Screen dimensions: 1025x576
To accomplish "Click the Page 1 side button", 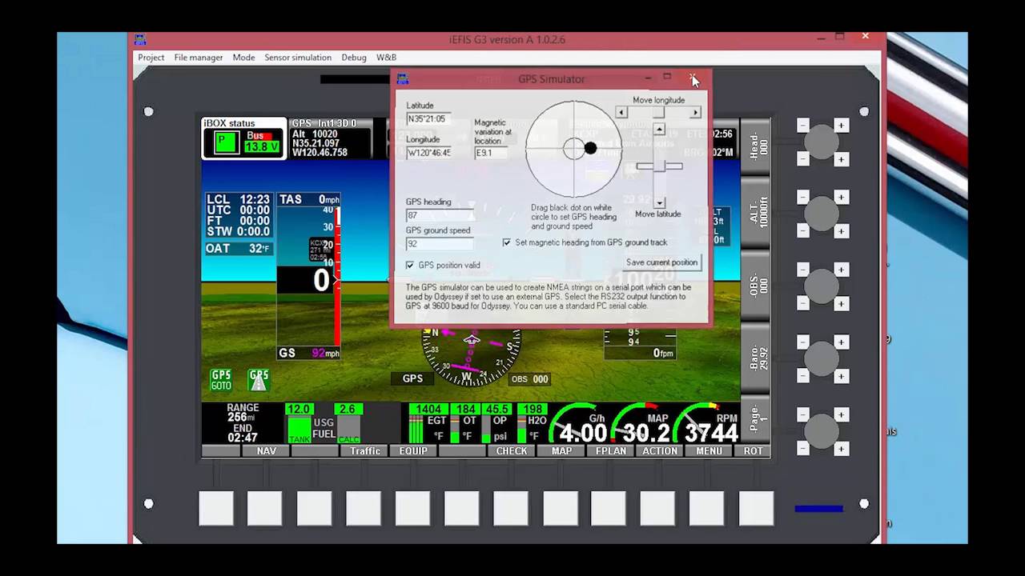I will click(755, 420).
